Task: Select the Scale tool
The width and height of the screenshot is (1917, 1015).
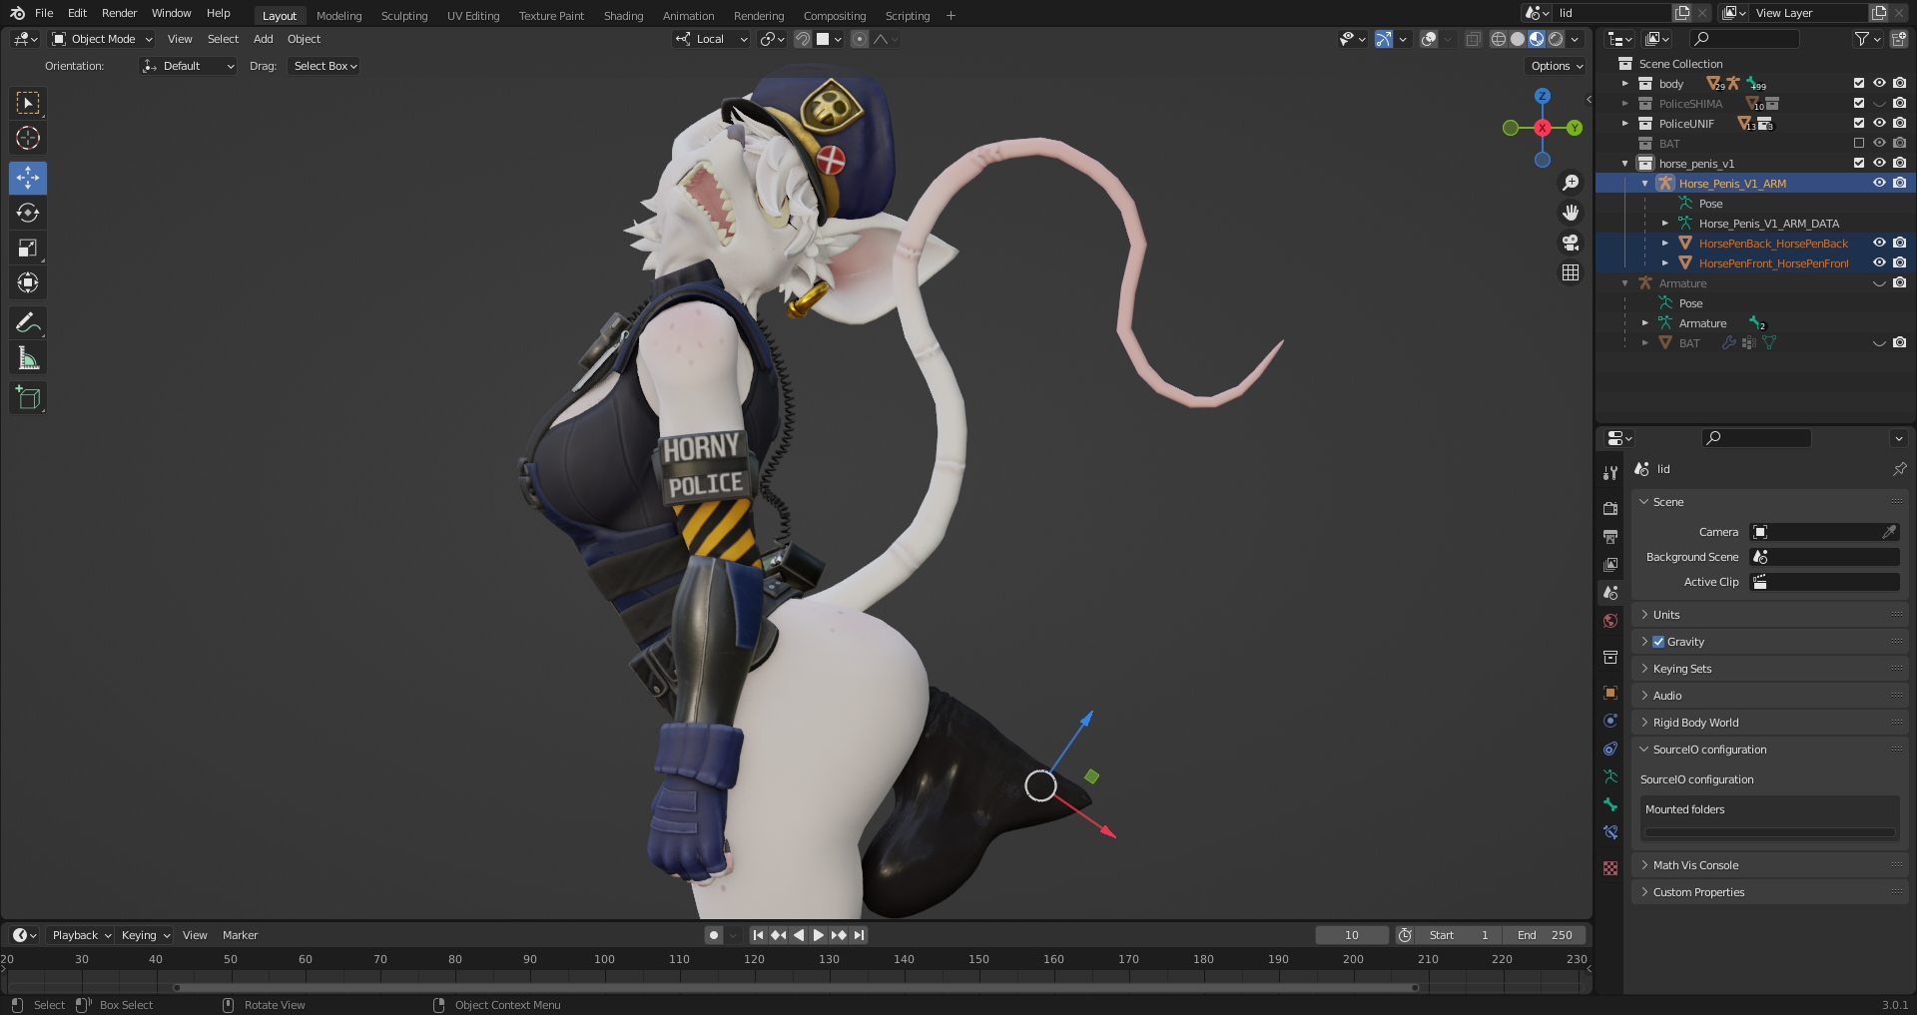Action: [x=28, y=248]
